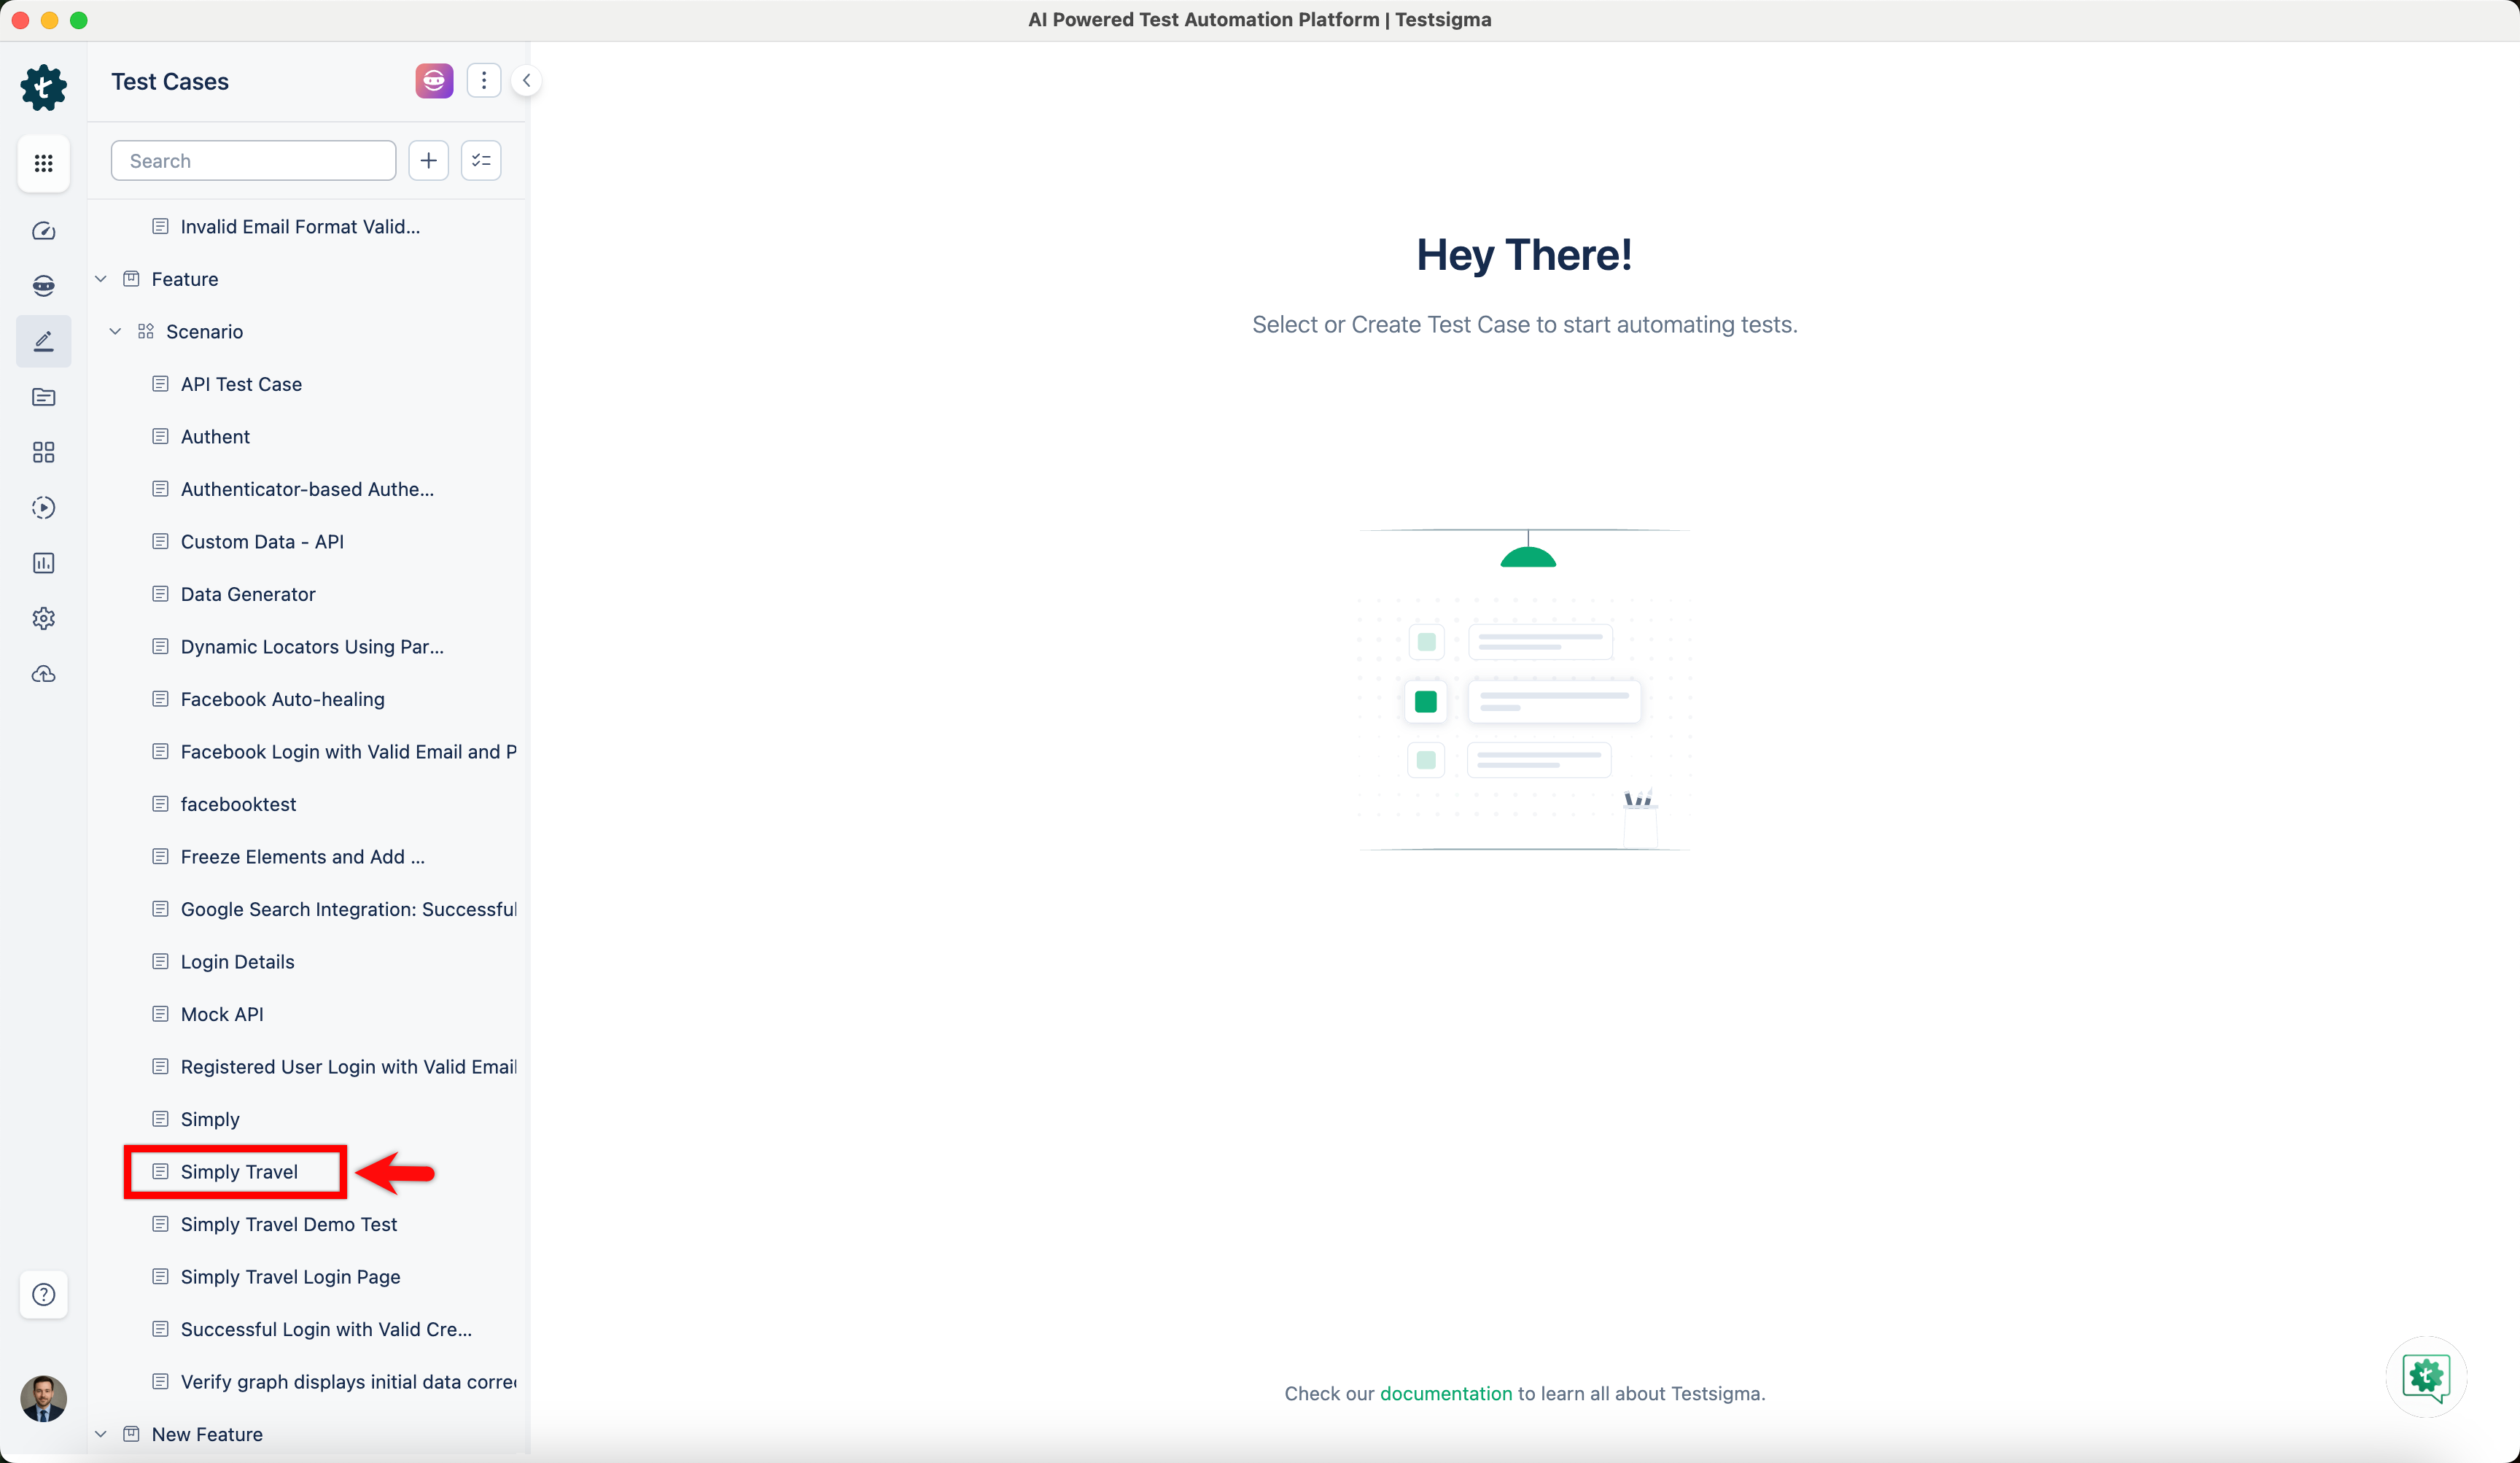This screenshot has height=1463, width=2520.
Task: Select the test cases pencil icon
Action: [x=43, y=341]
